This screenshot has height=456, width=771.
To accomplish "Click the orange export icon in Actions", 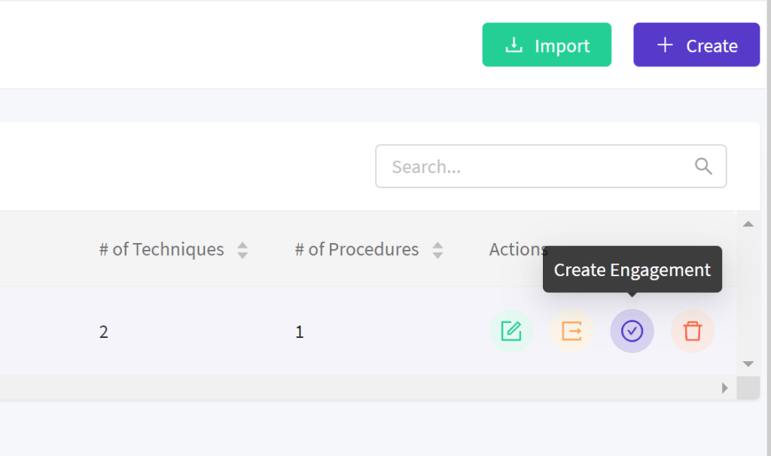I will tap(571, 331).
